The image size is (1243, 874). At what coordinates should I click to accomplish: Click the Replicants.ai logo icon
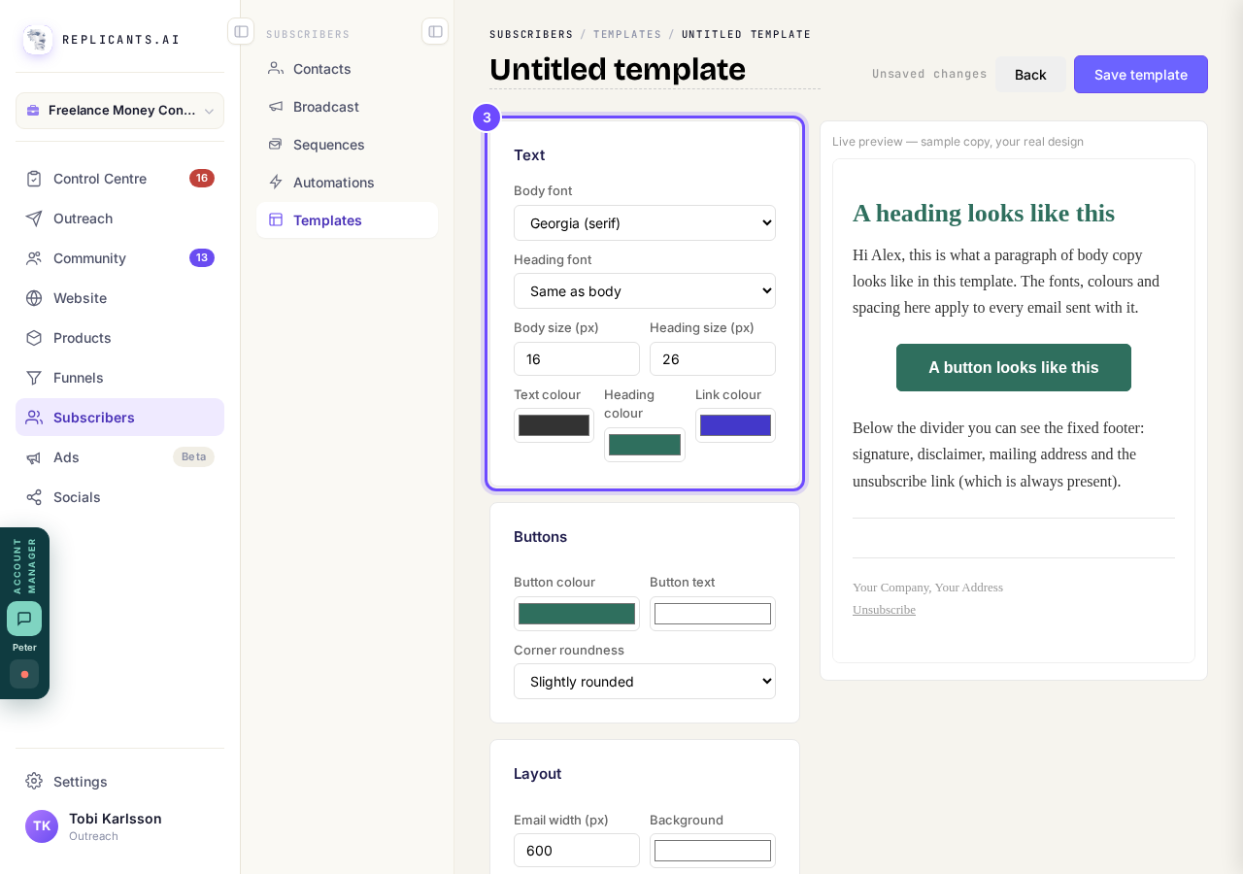pos(38,40)
